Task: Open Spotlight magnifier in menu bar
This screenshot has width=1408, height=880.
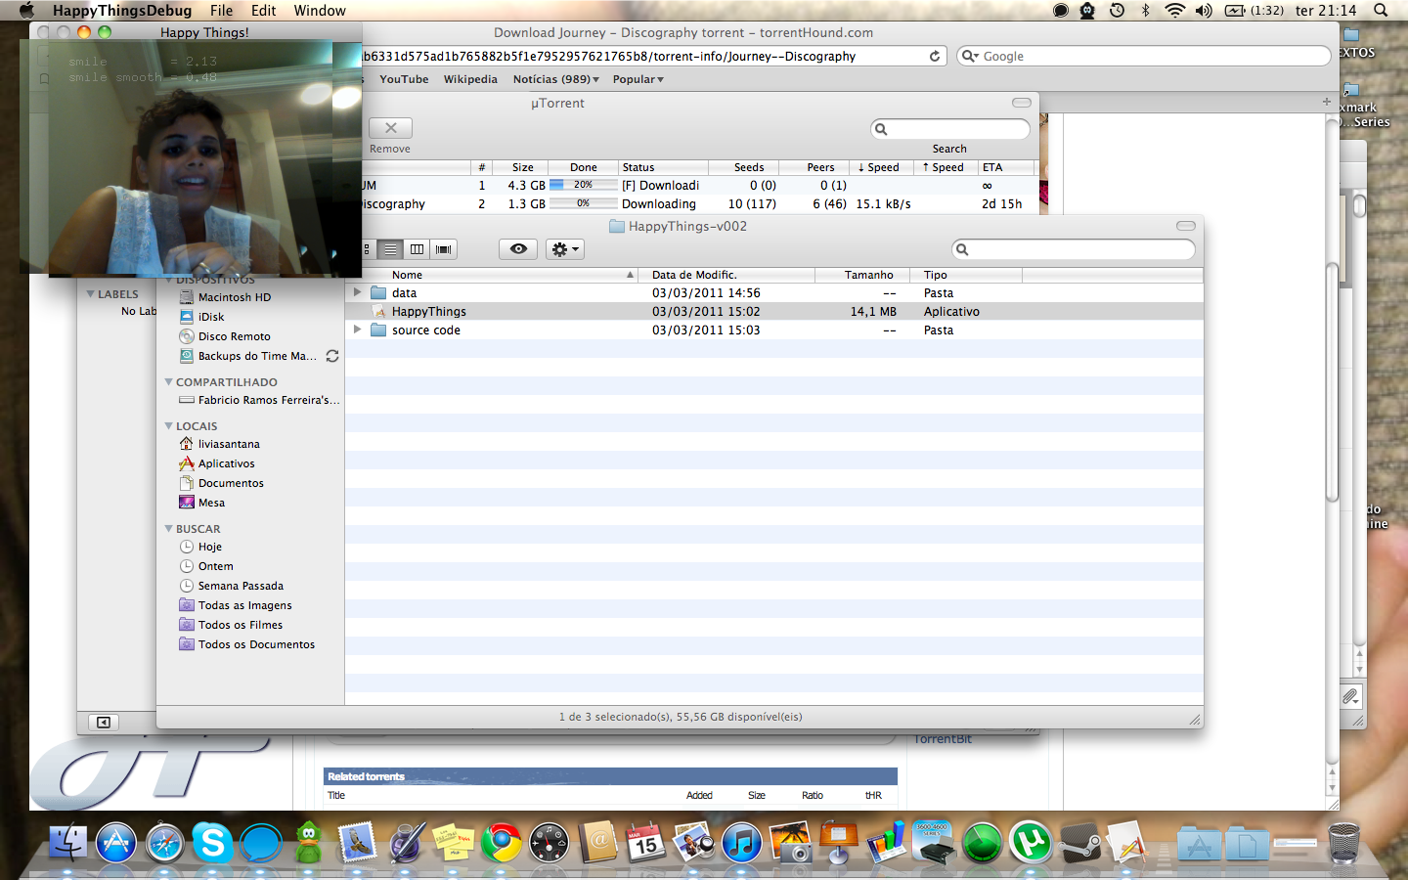Action: coord(1381,10)
